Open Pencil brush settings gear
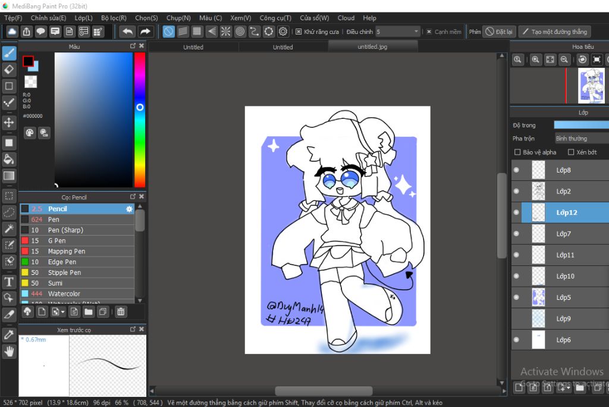The height and width of the screenshot is (407, 609). pyautogui.click(x=129, y=209)
